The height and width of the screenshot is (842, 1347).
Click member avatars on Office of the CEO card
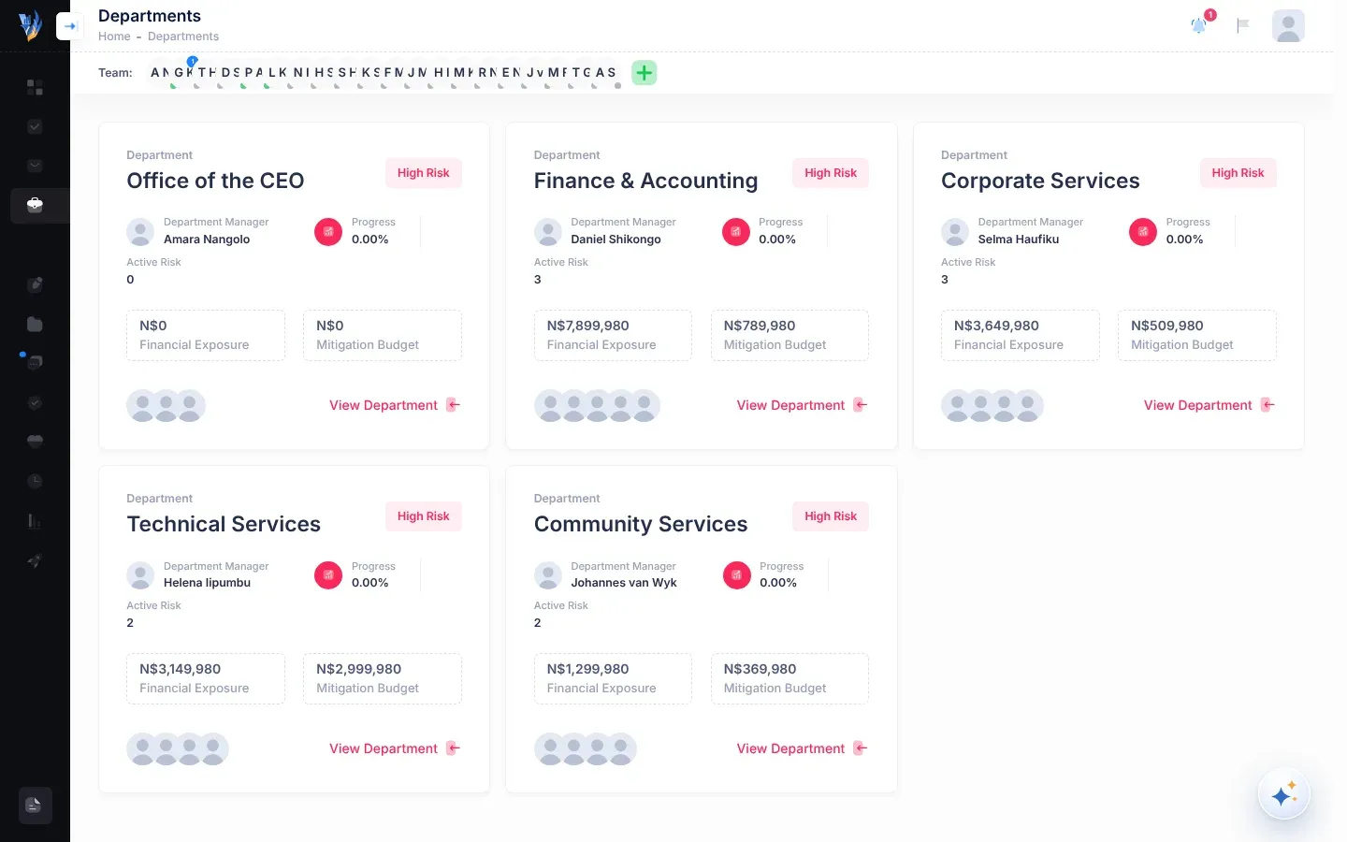166,406
